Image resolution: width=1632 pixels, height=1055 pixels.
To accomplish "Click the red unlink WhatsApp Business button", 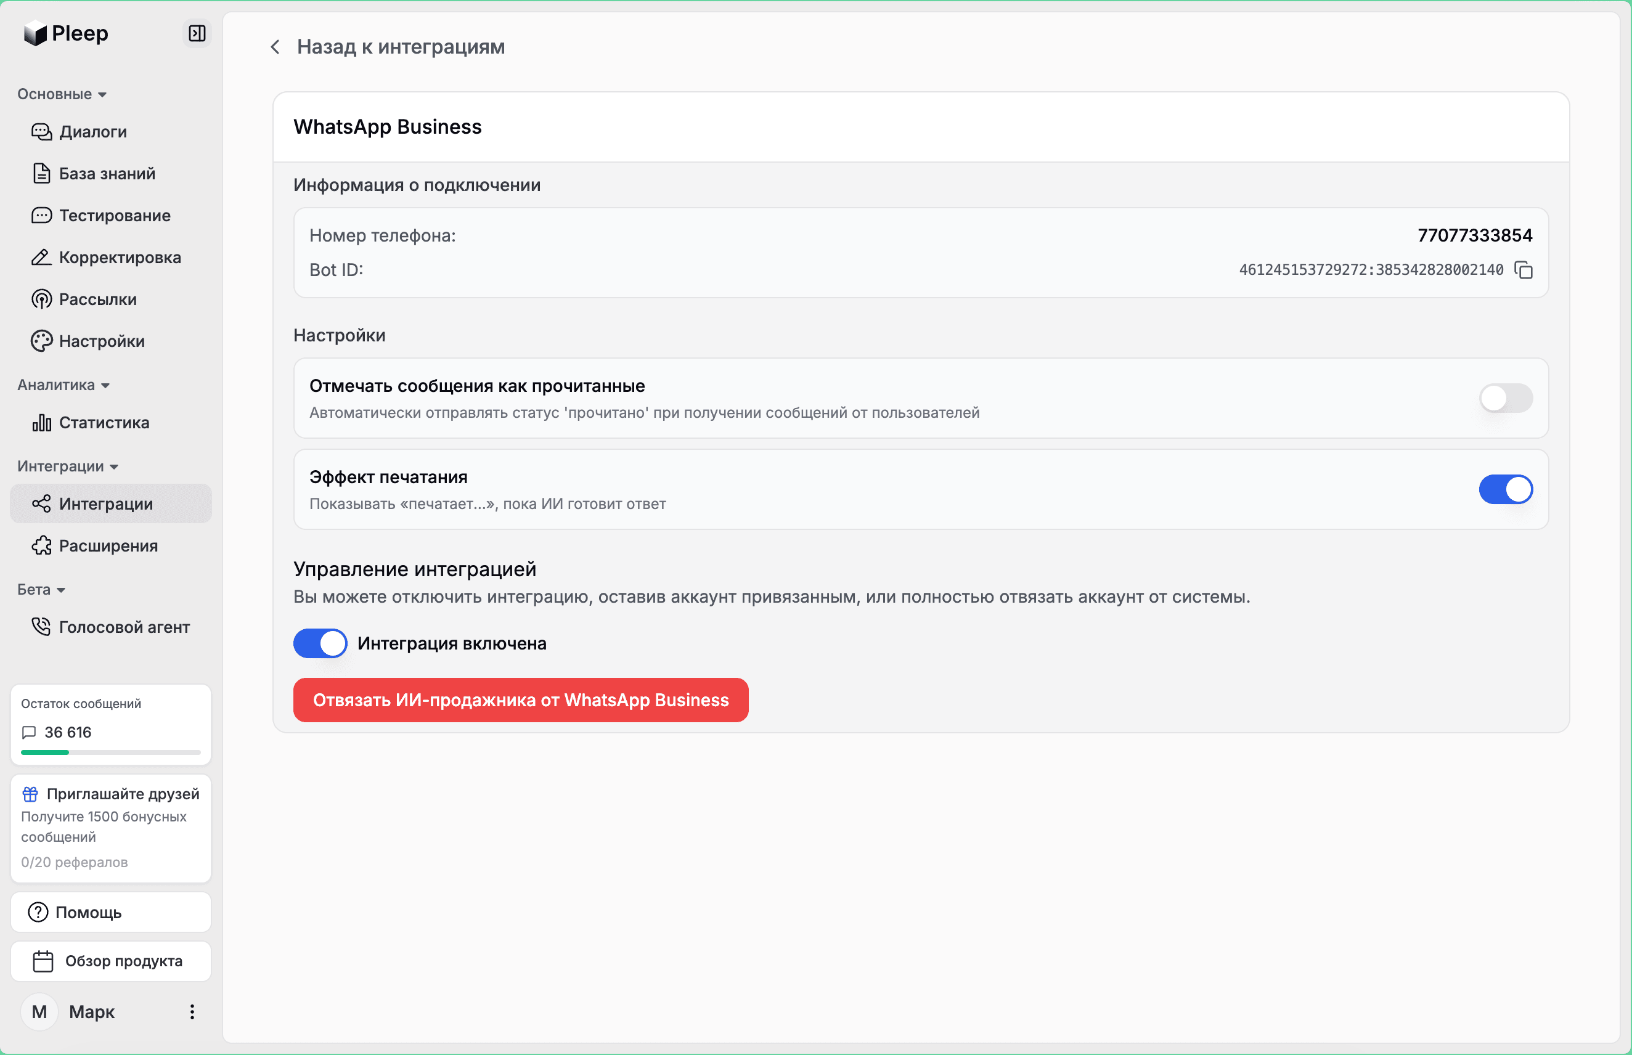I will 521,700.
